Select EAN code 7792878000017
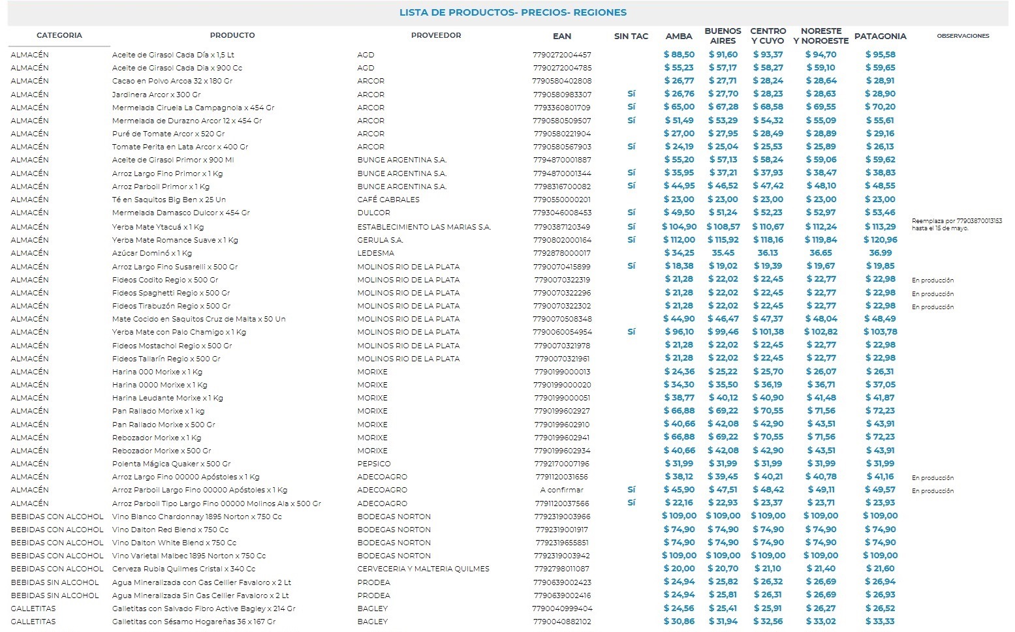This screenshot has height=632, width=1015. [562, 253]
